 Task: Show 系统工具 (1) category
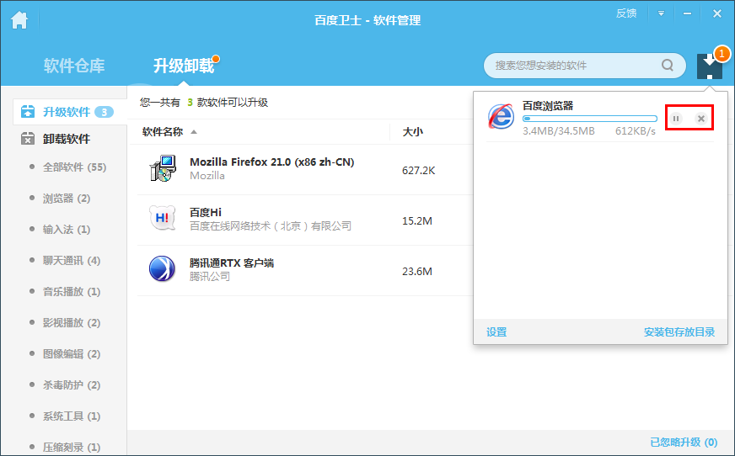tap(72, 416)
